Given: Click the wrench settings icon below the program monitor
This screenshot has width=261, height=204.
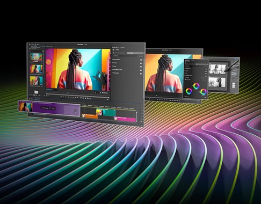Looking at the screenshot, I should (x=100, y=93).
